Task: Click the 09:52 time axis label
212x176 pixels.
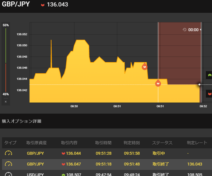Action: pos(203,106)
